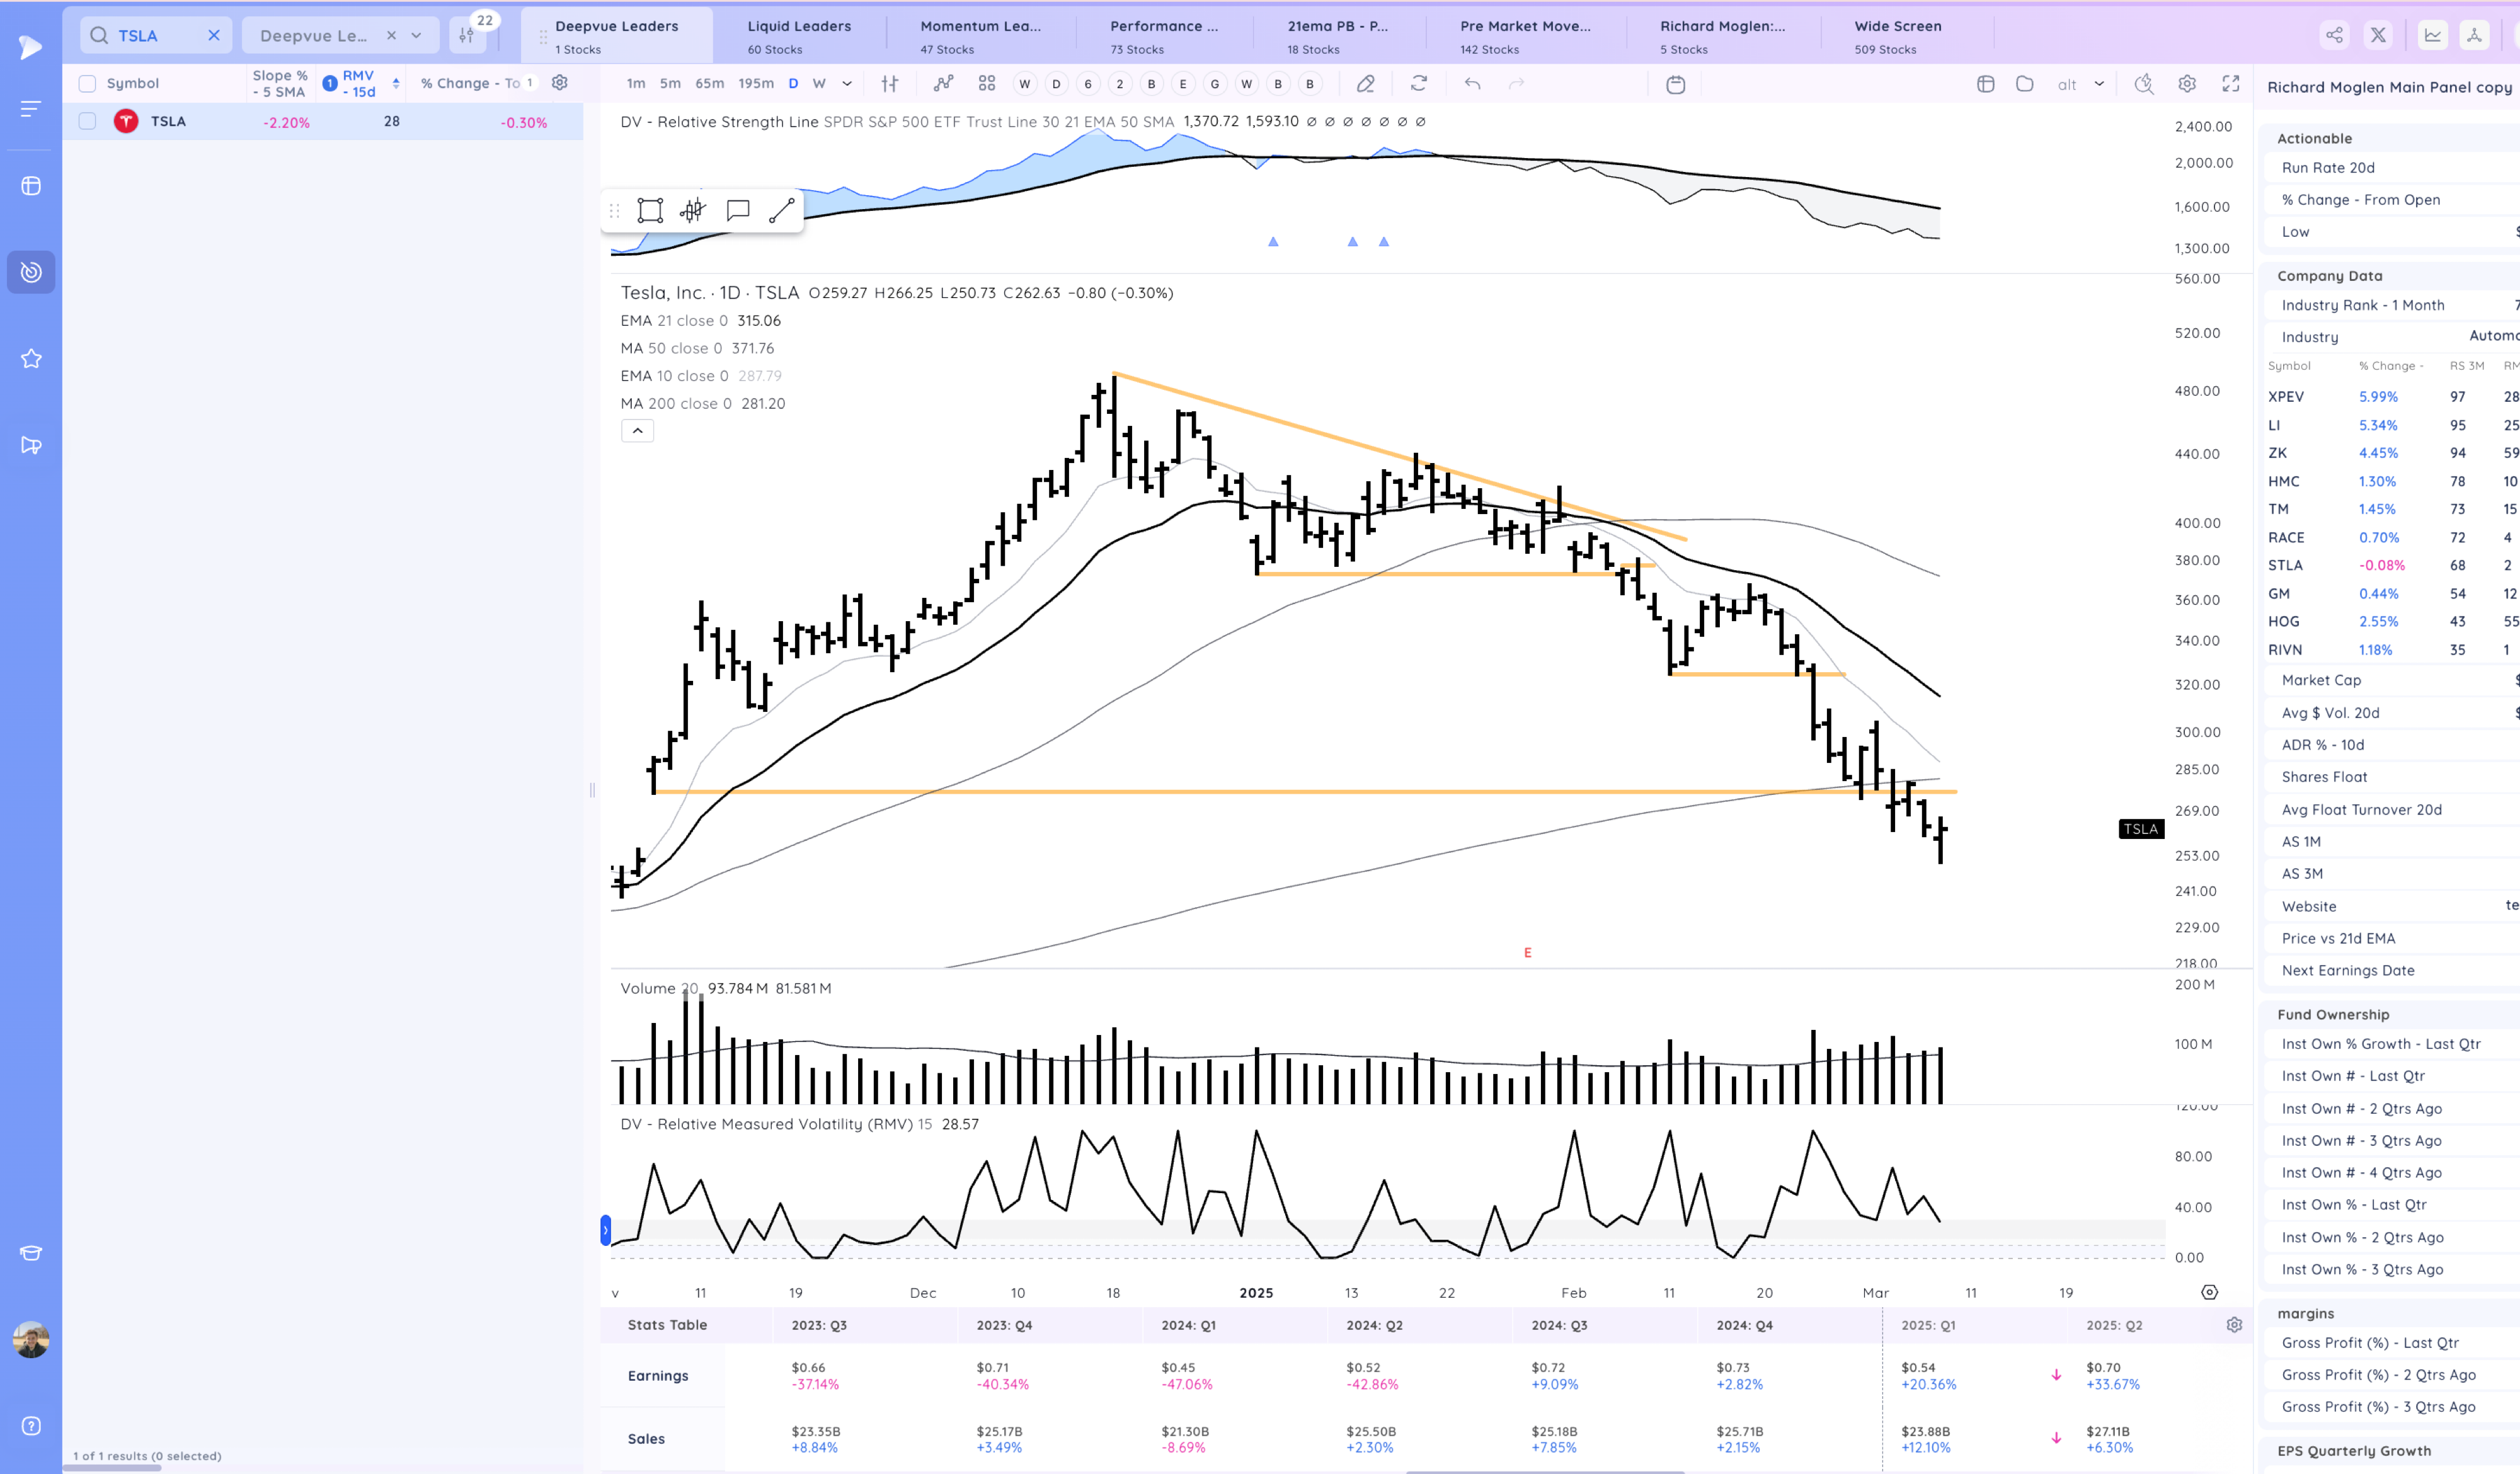Image resolution: width=2520 pixels, height=1474 pixels.
Task: Toggle the 2 quick template circle
Action: point(1120,84)
